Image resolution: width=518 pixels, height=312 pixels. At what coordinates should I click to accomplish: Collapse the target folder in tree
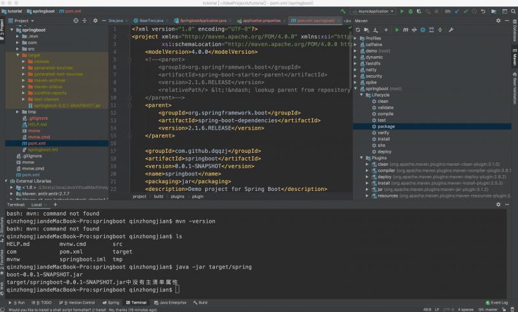(17, 55)
